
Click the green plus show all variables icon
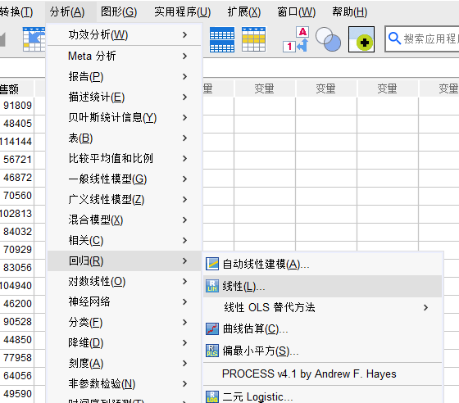point(361,39)
